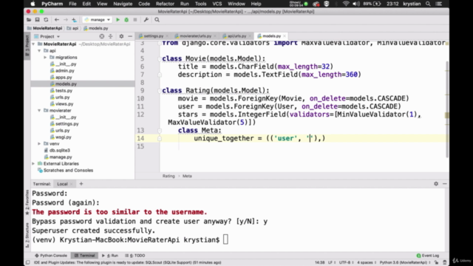
Task: Click the Rating breadcrumb below editor
Action: 169,176
